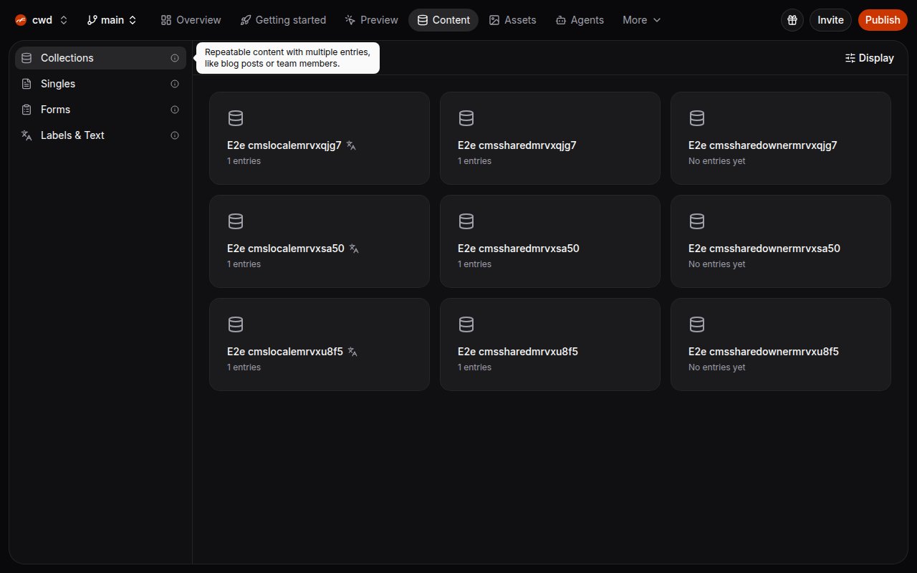
Task: Click the database icon on cmssharedownermrvxsa50 card
Action: click(697, 221)
